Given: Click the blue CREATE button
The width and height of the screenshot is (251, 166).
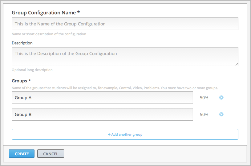Looking at the screenshot, I should point(22,154).
